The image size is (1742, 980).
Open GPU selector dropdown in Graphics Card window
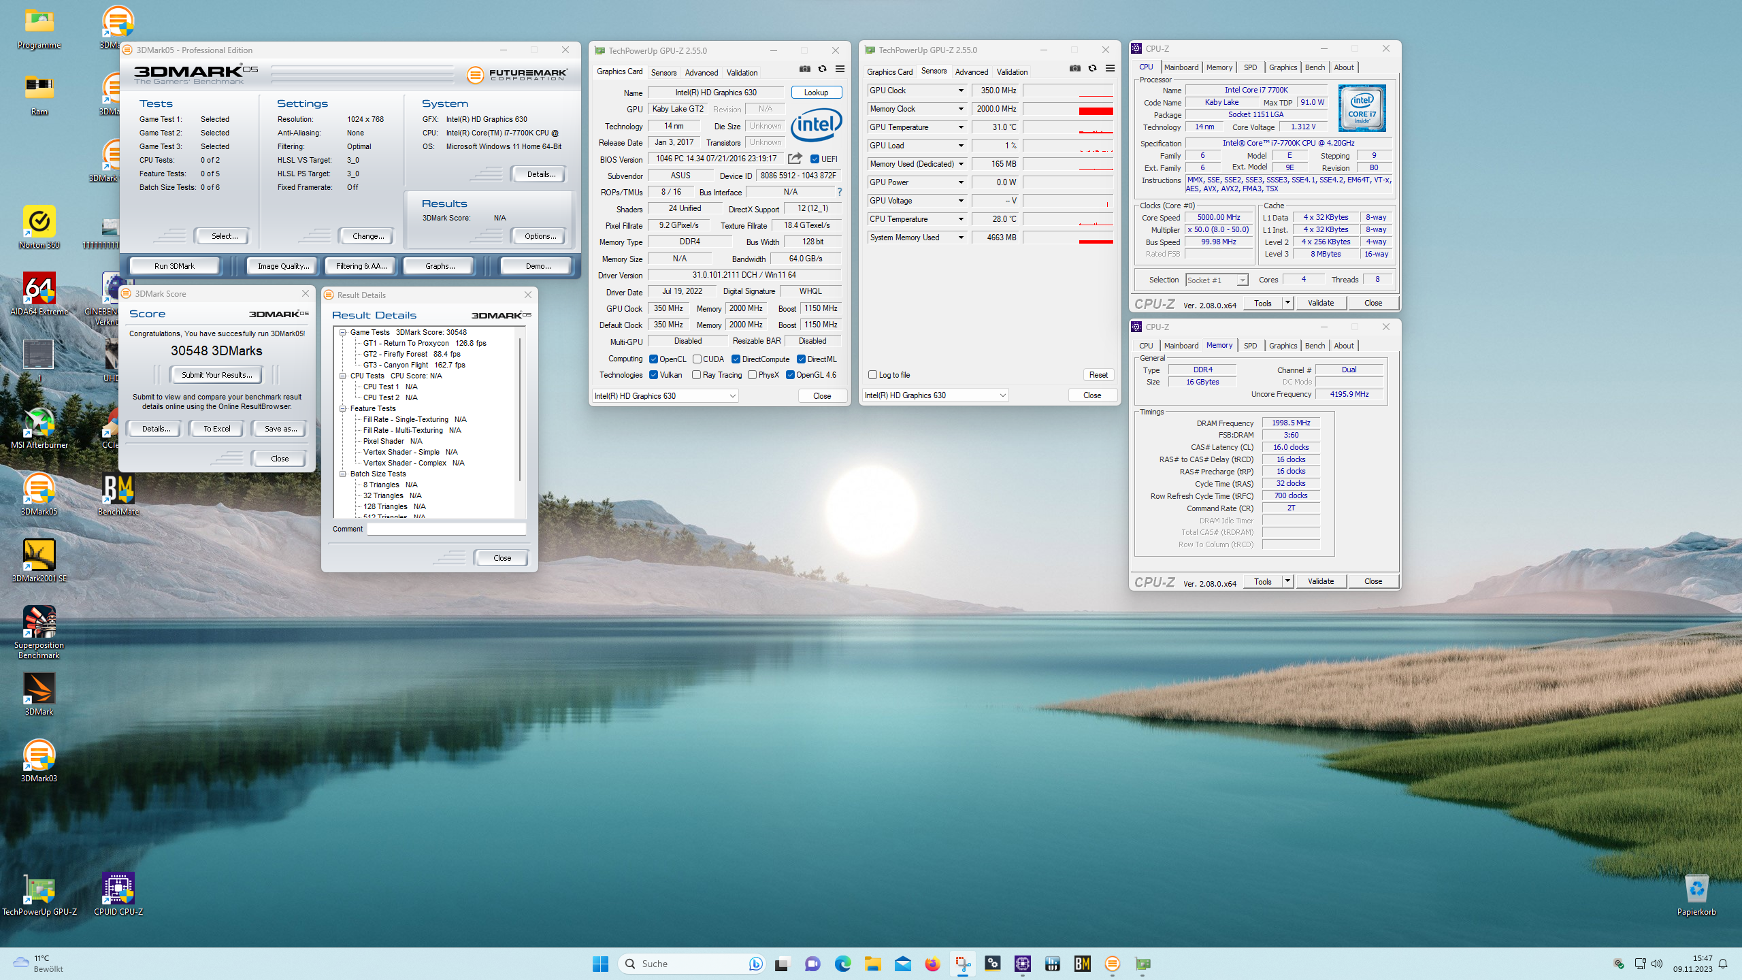click(x=665, y=396)
